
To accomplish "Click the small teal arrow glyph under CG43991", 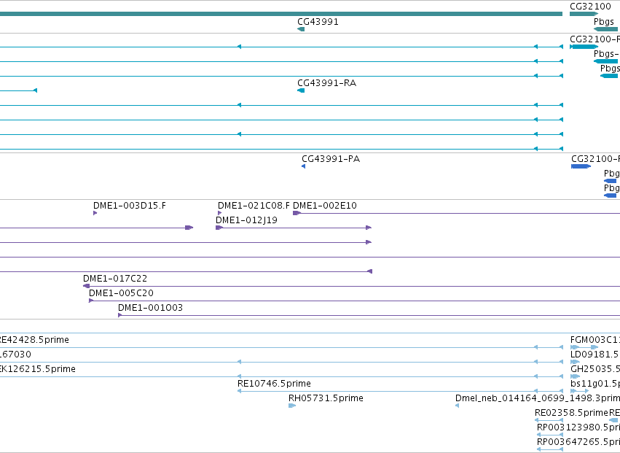I will pos(301,29).
